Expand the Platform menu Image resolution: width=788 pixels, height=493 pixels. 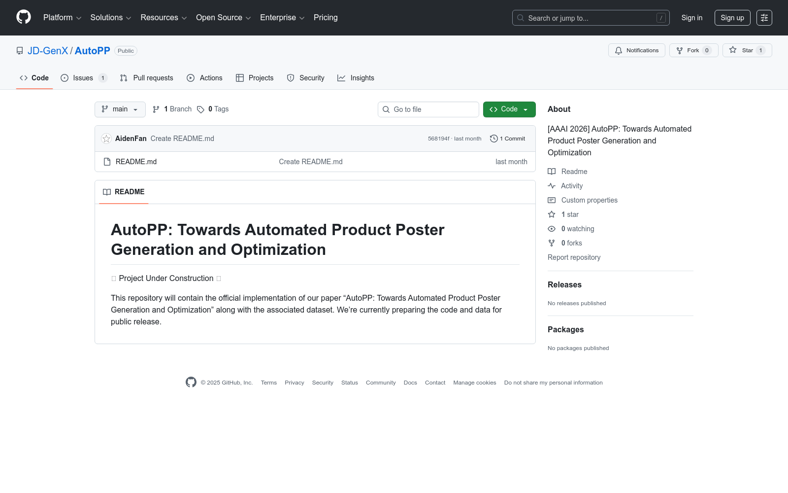[62, 18]
